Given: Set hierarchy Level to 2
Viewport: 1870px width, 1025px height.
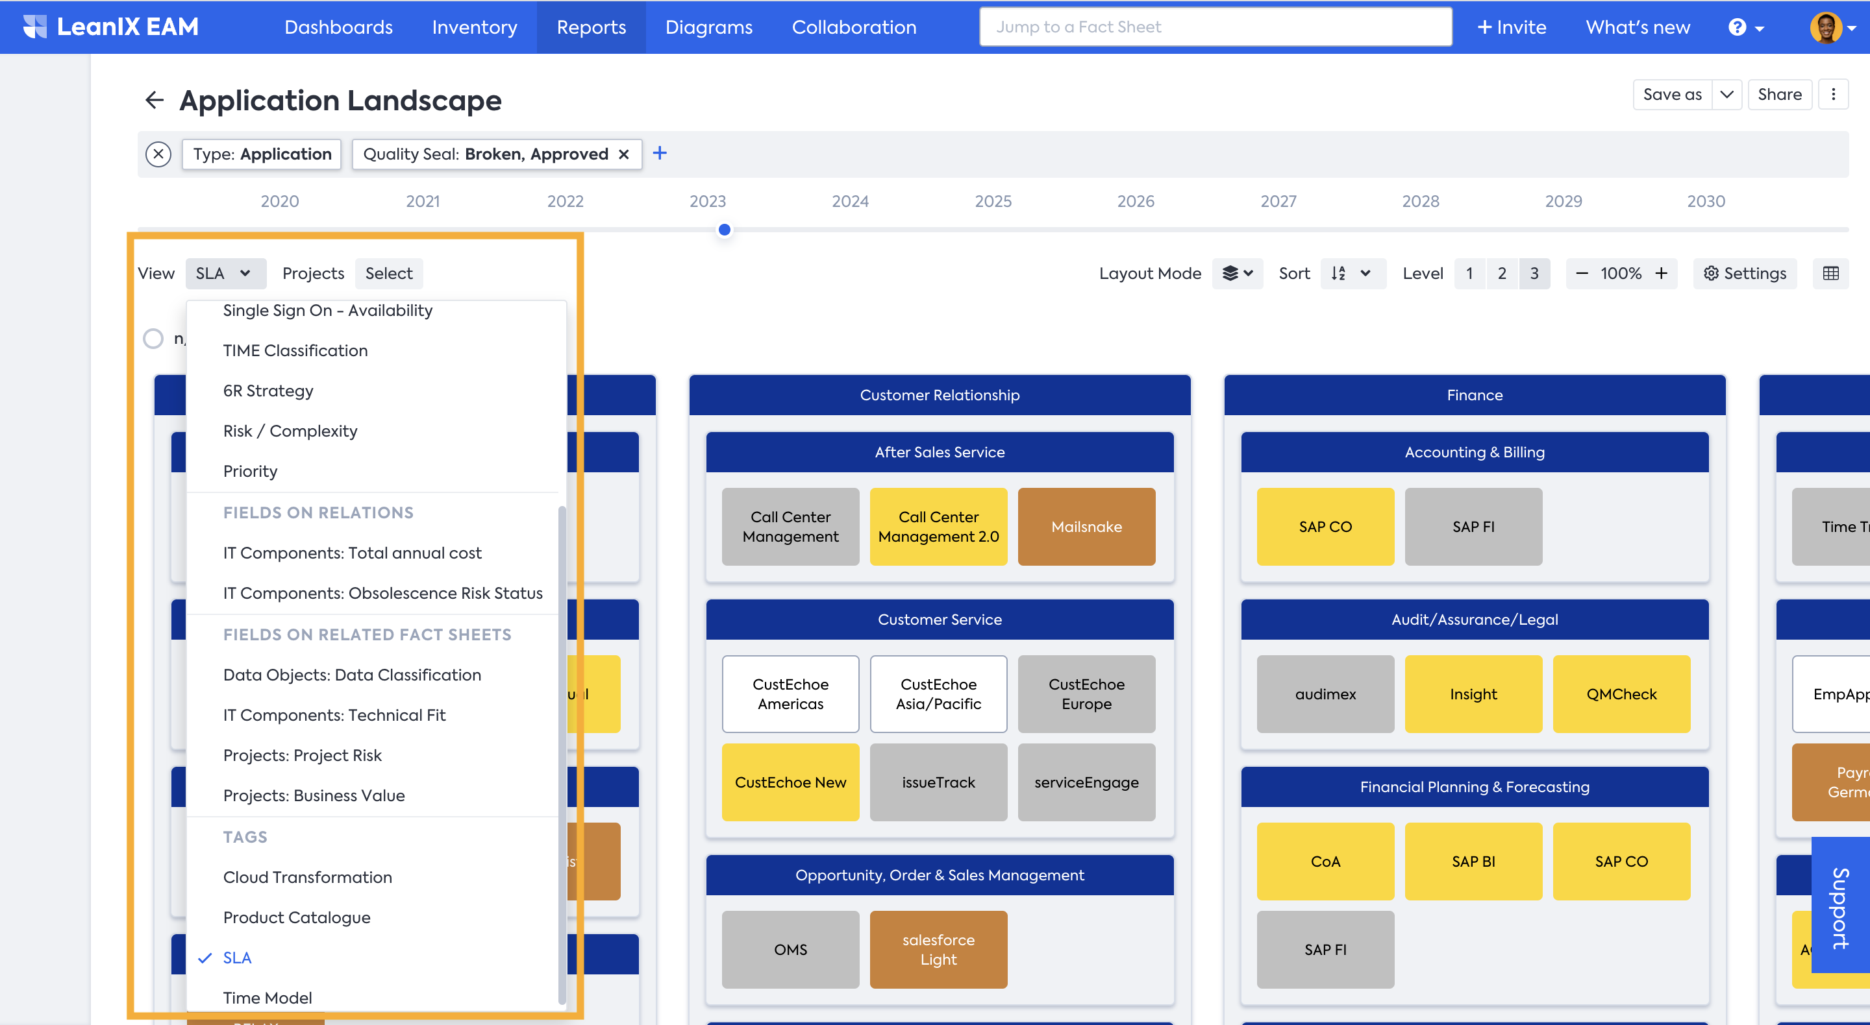Looking at the screenshot, I should click(x=1502, y=274).
